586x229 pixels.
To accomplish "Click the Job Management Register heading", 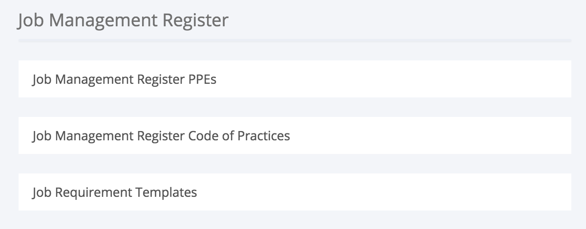I will point(123,20).
